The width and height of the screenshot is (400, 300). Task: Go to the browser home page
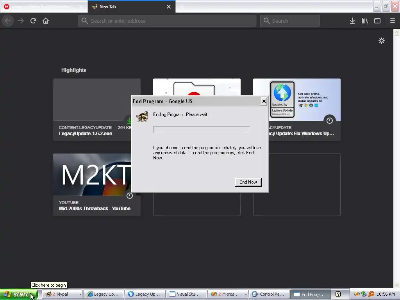click(46, 21)
